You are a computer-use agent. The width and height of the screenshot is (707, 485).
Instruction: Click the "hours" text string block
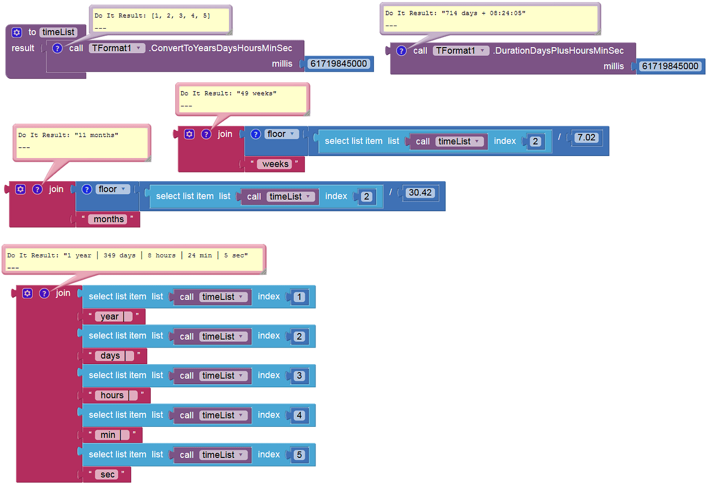(x=116, y=395)
